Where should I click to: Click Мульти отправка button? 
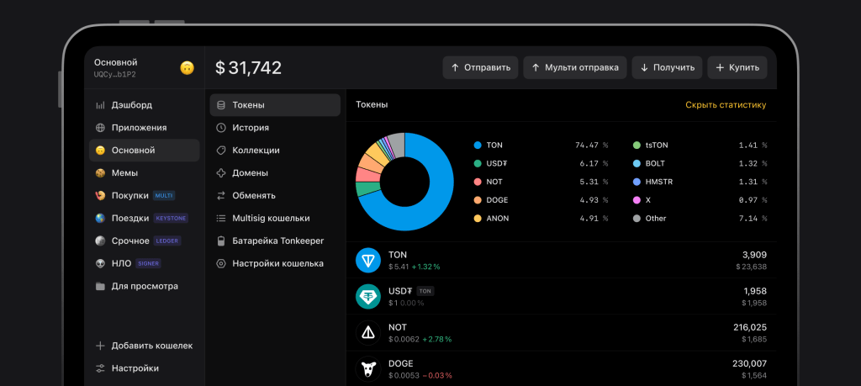coord(575,67)
